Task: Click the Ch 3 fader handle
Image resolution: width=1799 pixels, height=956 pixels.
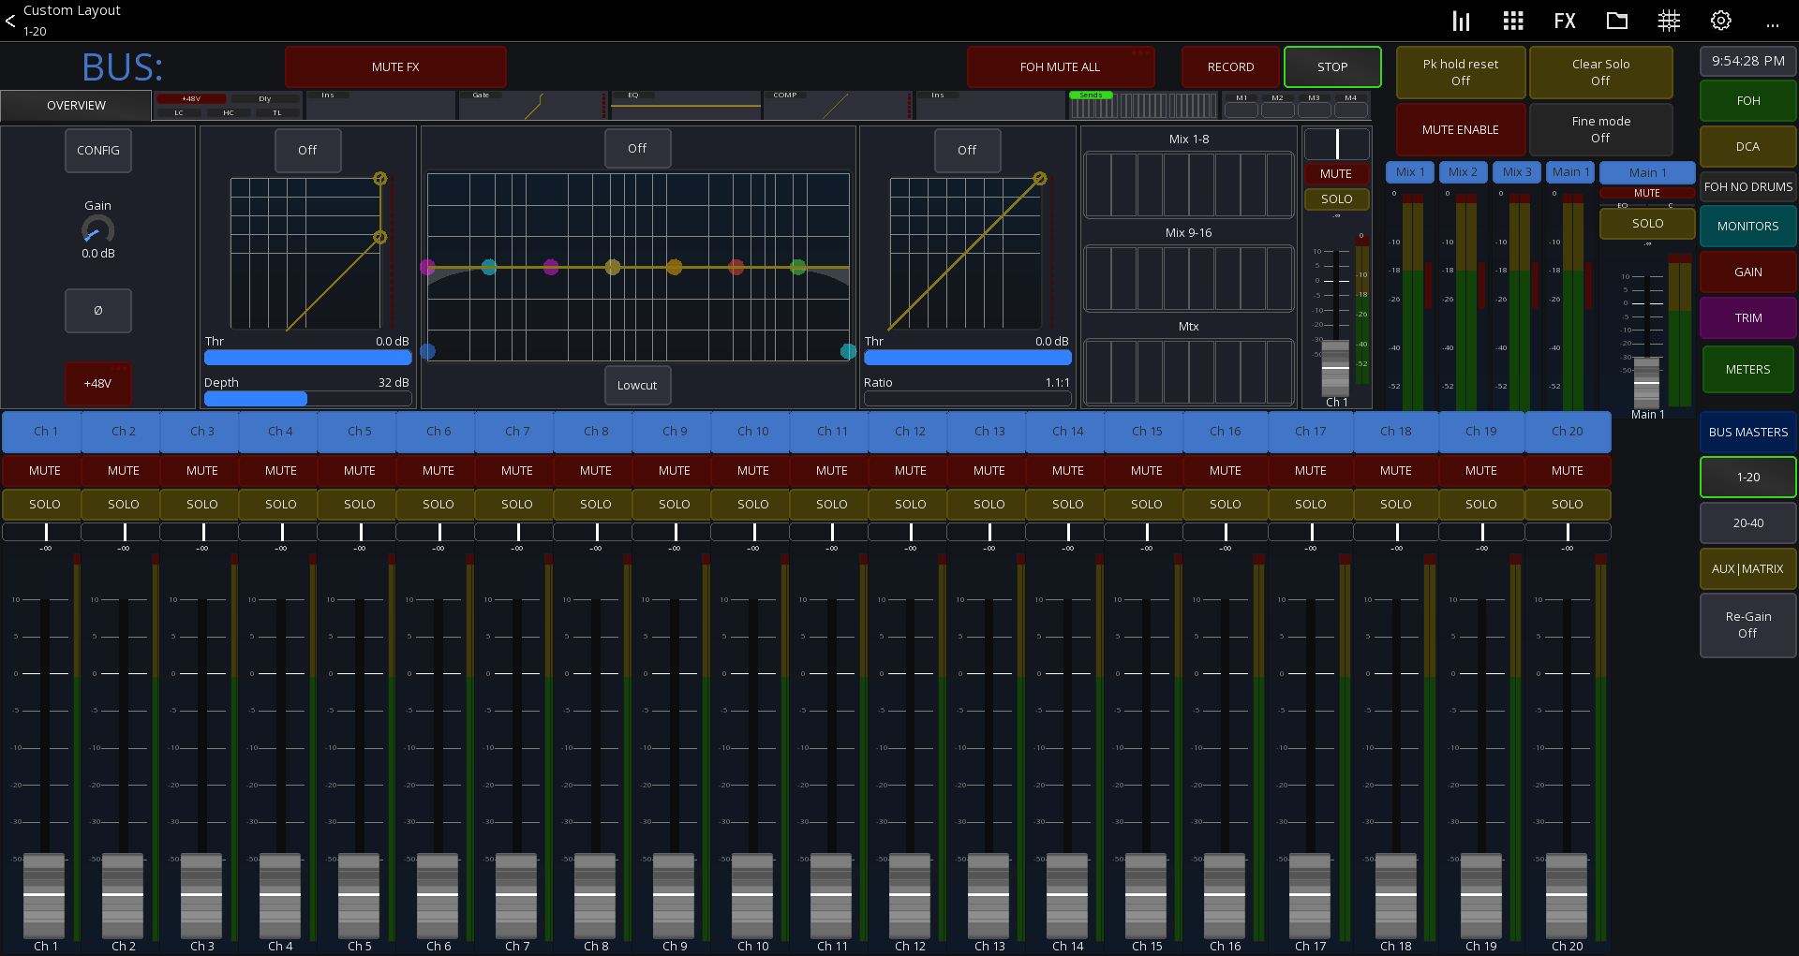Action: (x=201, y=894)
